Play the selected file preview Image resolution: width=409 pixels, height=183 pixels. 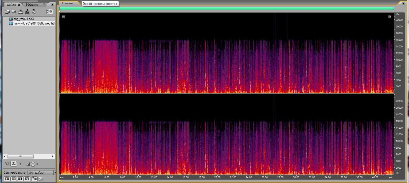pyautogui.click(x=21, y=164)
